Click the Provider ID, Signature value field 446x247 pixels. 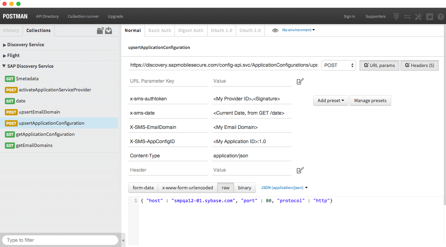(x=252, y=99)
